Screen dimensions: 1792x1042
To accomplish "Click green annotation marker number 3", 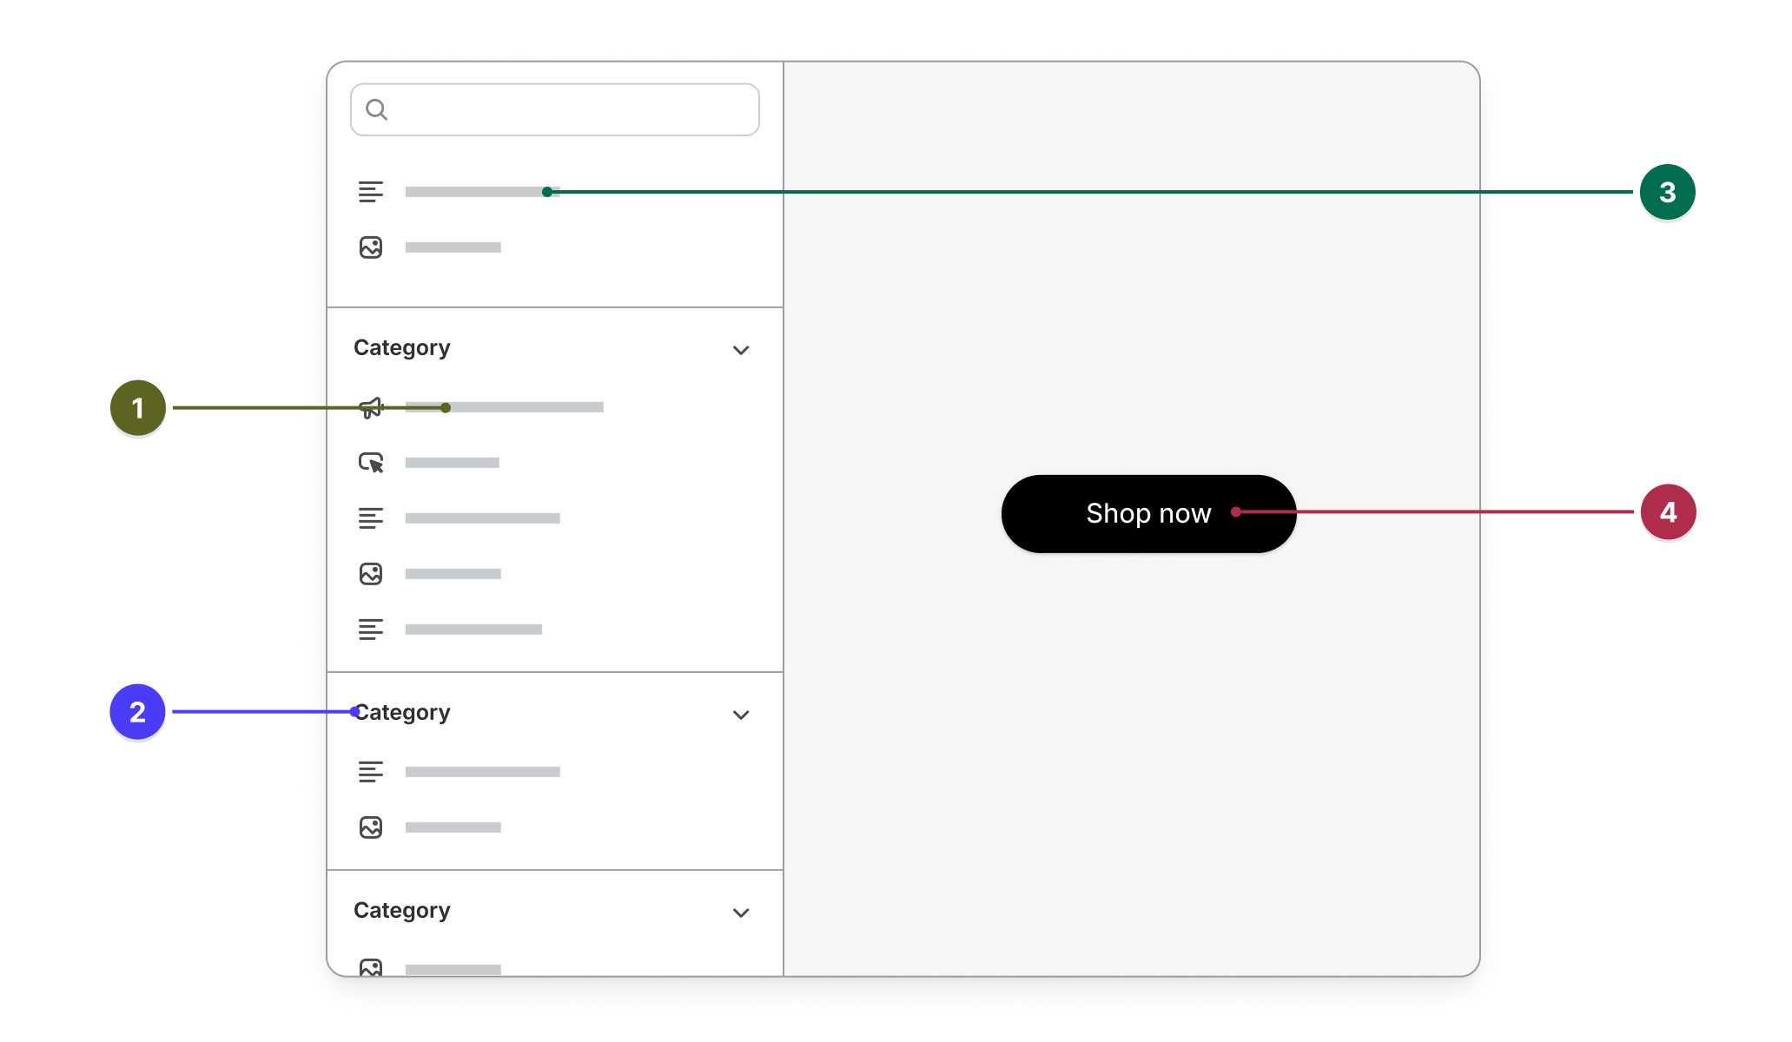I will pyautogui.click(x=1667, y=192).
